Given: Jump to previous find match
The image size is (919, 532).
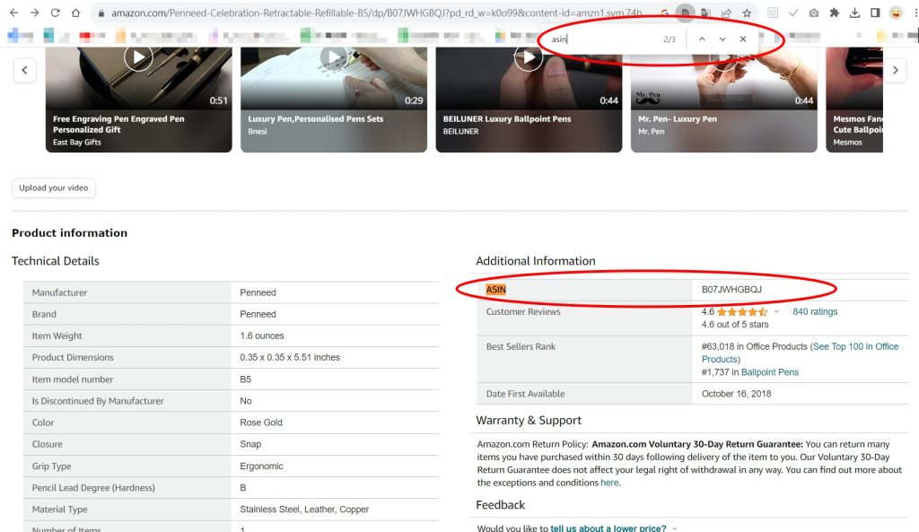Looking at the screenshot, I should (x=702, y=39).
